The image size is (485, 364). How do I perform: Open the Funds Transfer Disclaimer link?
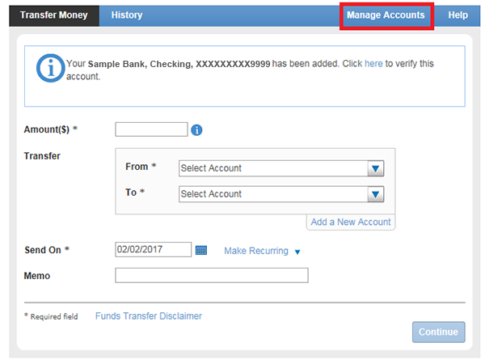pyautogui.click(x=149, y=316)
